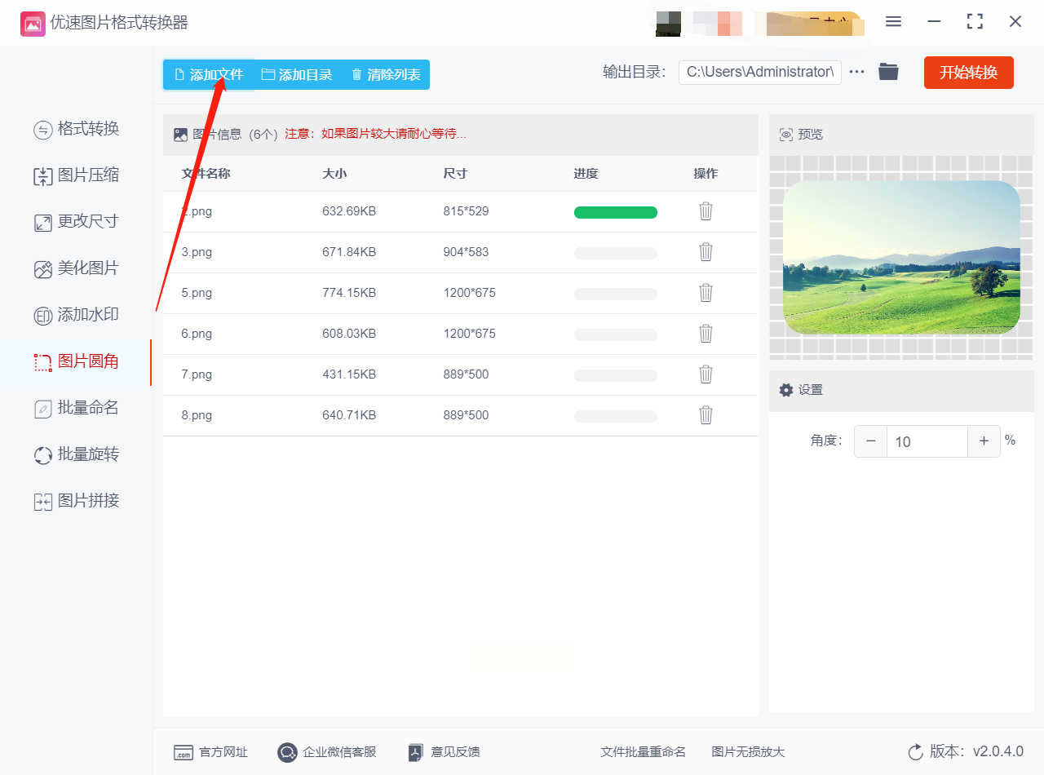The height and width of the screenshot is (775, 1044).
Task: Open the hamburger menu in title bar
Action: [893, 22]
